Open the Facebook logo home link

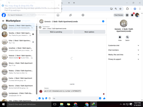click(4, 15)
